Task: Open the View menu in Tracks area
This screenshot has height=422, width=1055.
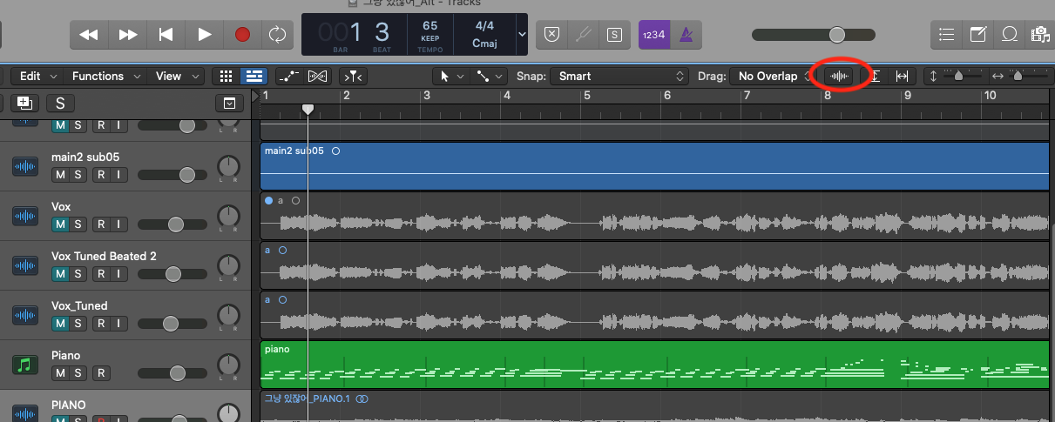Action: [x=176, y=77]
